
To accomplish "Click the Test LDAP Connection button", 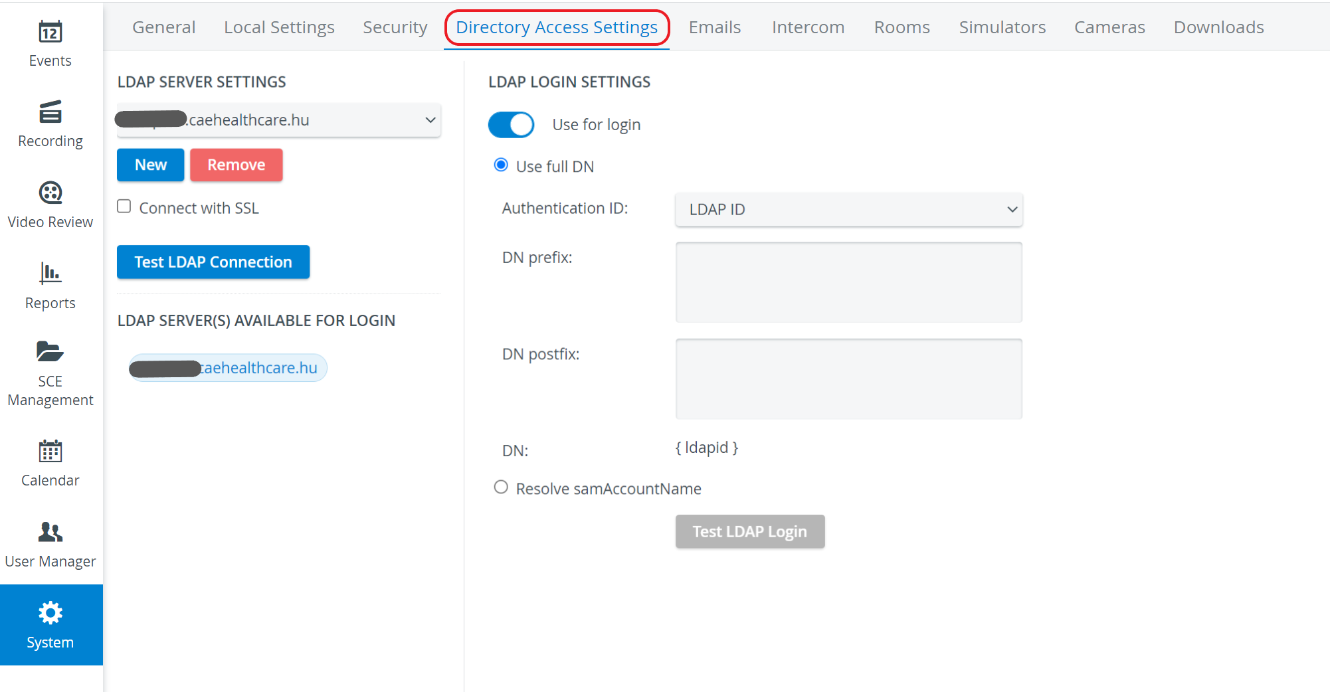I will 213,262.
